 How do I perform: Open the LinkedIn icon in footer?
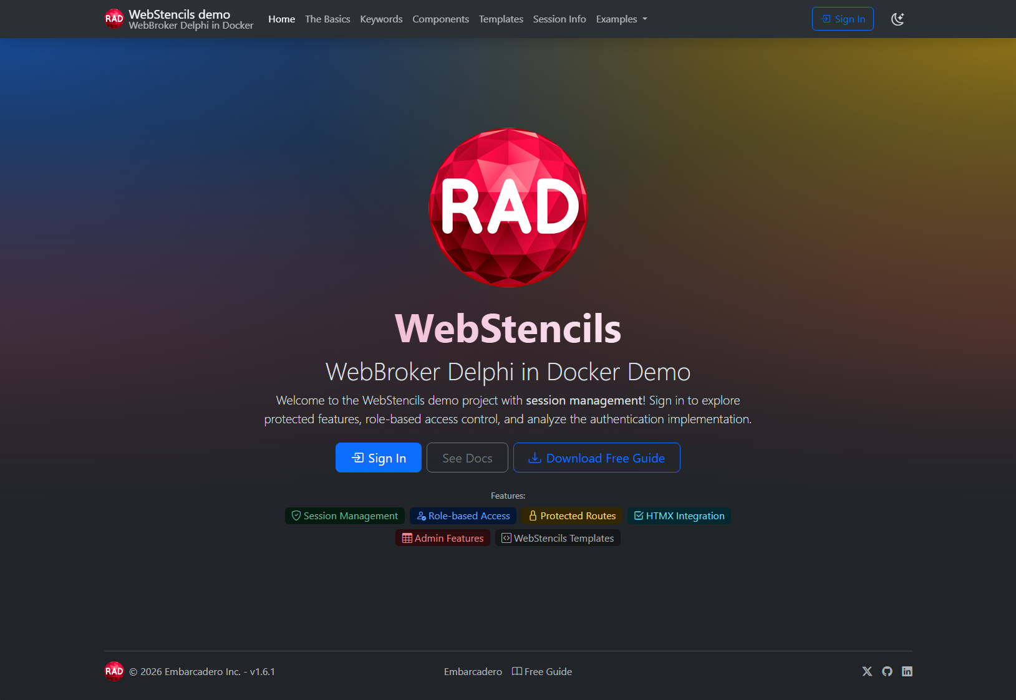click(x=907, y=671)
